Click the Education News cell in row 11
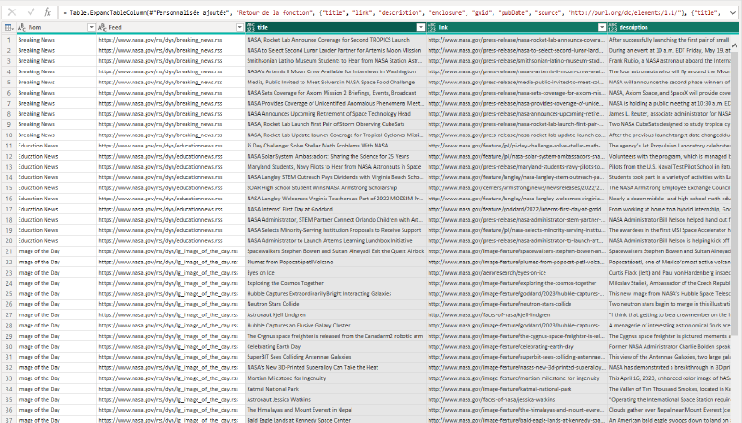Screen dimensions: 742x423 [57, 146]
